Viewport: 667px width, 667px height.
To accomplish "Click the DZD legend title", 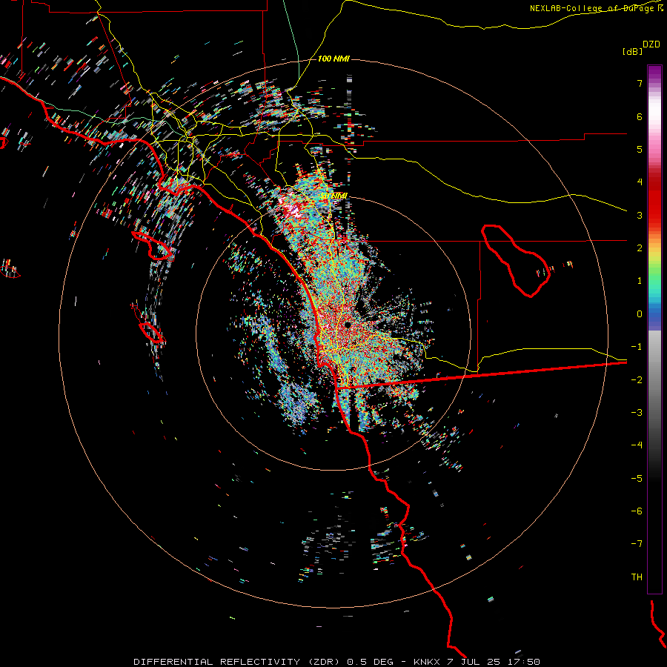I will pyautogui.click(x=651, y=44).
